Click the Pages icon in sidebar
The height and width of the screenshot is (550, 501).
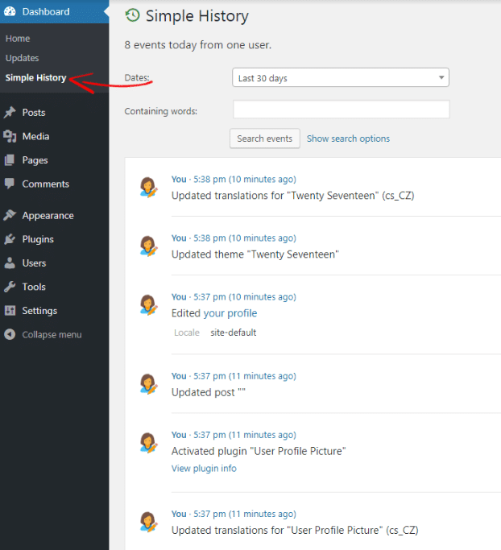(10, 160)
